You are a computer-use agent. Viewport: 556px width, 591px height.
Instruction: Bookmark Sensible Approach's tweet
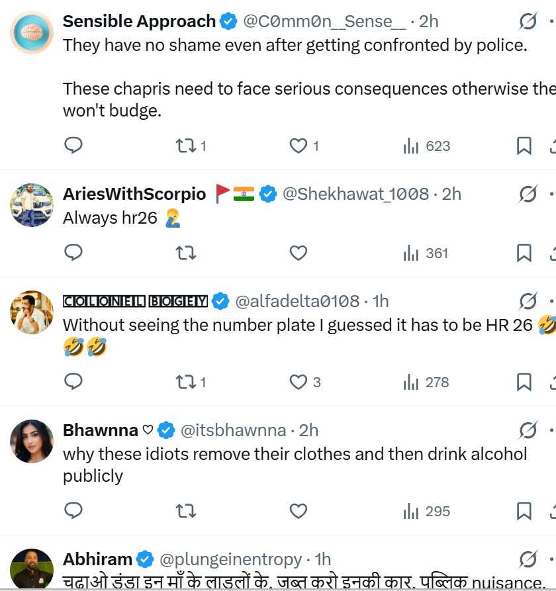point(524,146)
